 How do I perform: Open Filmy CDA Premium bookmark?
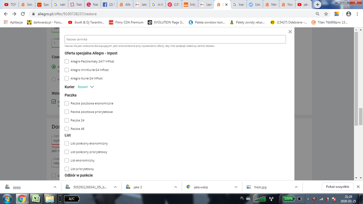tap(126, 22)
